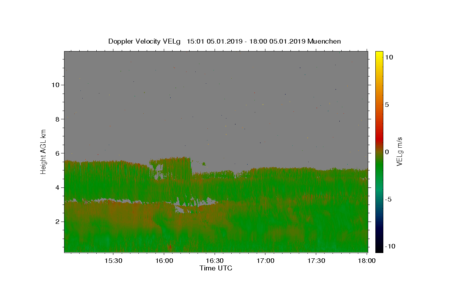This screenshot has width=455, height=303.
Task: Click the colorbar value -5 label
Action: (x=388, y=199)
